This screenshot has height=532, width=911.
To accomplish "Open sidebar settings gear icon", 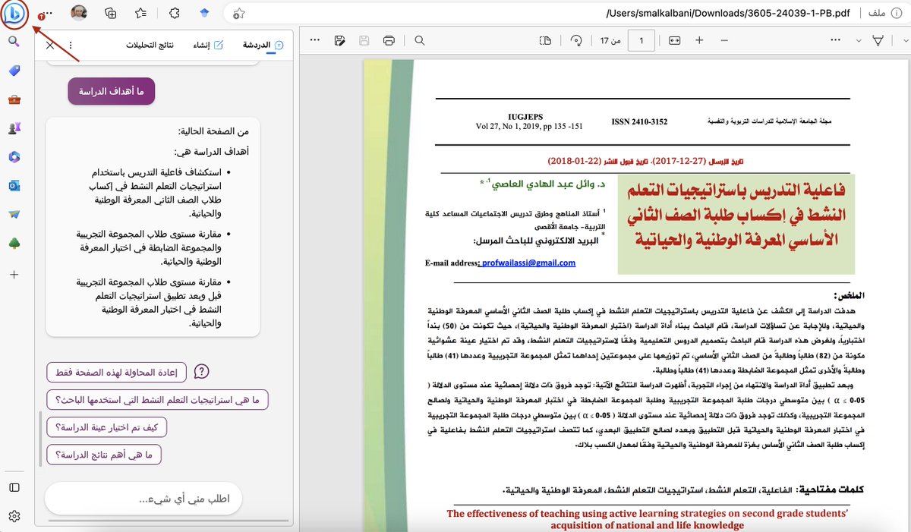I will pyautogui.click(x=14, y=516).
